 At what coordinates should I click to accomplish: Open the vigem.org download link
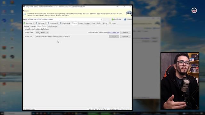click(113, 33)
